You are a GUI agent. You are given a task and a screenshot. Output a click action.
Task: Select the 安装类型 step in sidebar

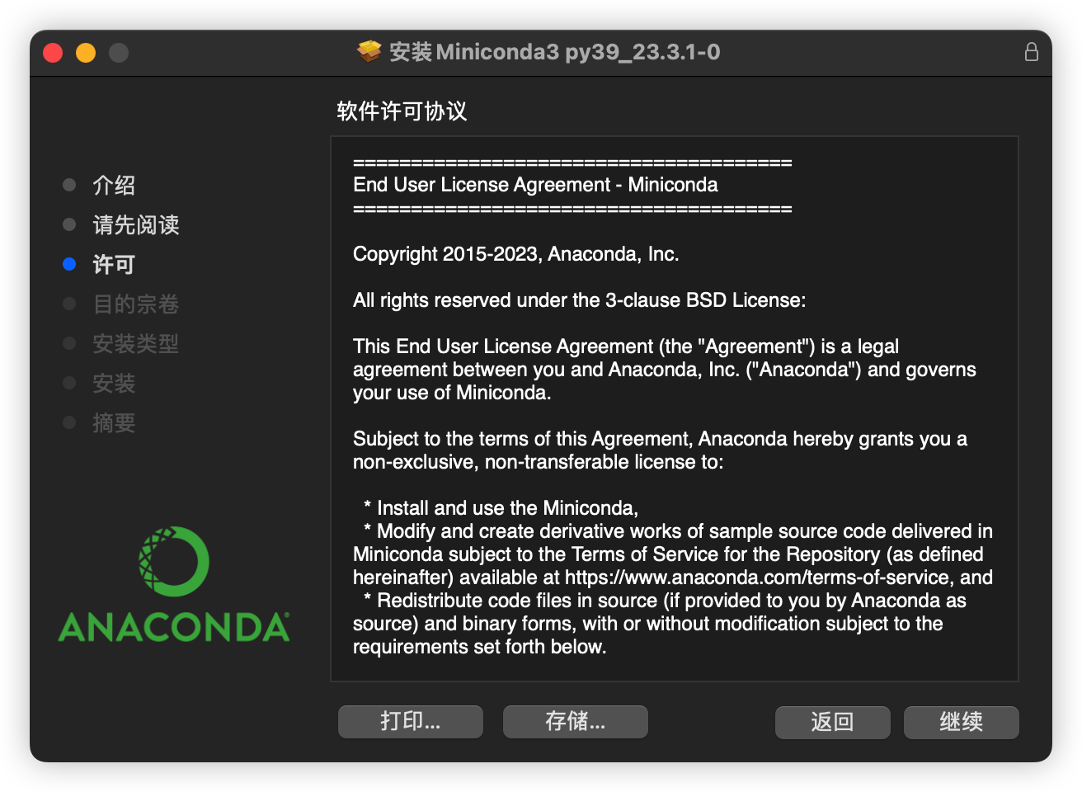(136, 343)
